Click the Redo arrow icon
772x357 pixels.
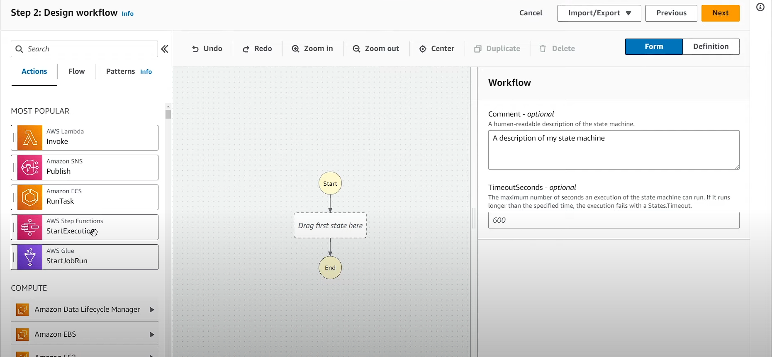point(246,49)
